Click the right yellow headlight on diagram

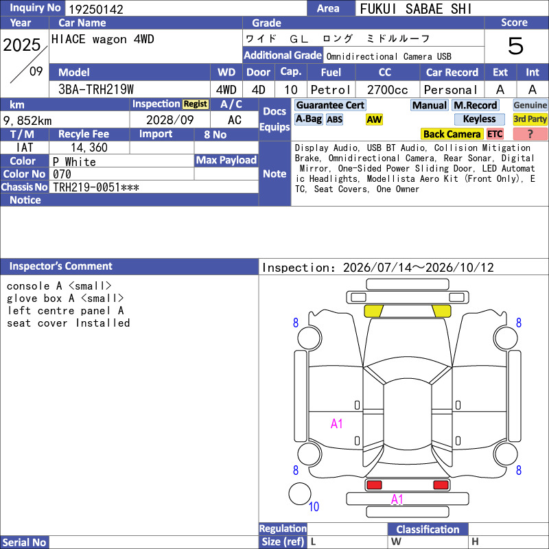point(441,311)
